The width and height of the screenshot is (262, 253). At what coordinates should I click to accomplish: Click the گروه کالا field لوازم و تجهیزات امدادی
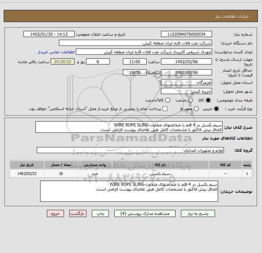tap(130, 150)
